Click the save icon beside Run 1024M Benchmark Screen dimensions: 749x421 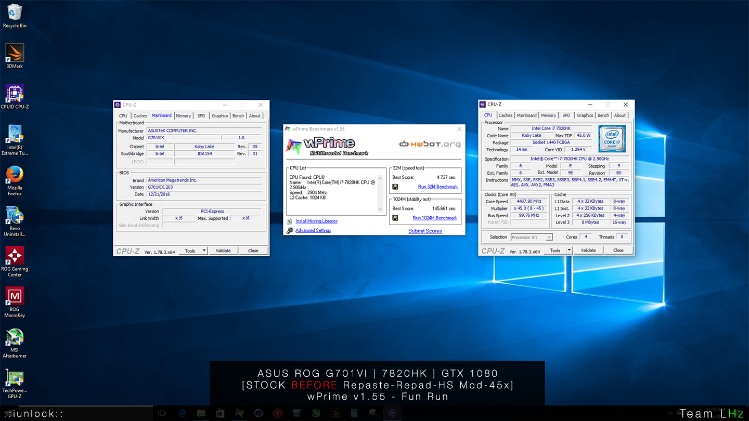pyautogui.click(x=395, y=218)
